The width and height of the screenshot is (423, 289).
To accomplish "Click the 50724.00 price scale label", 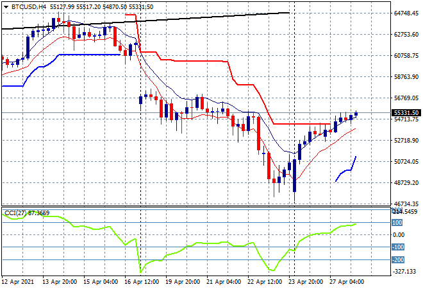I will click(406, 161).
